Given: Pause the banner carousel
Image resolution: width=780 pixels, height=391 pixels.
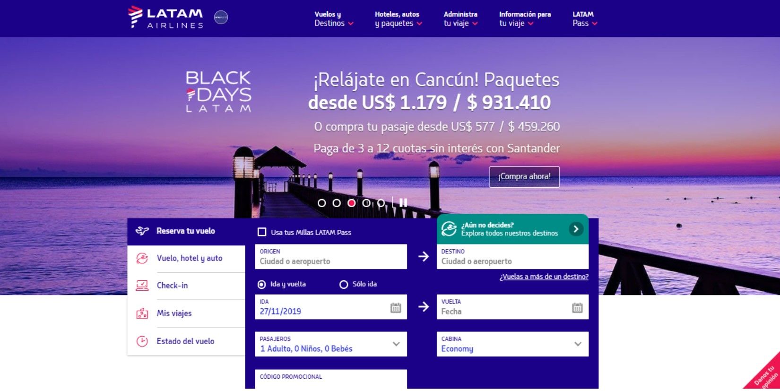Looking at the screenshot, I should (x=403, y=203).
